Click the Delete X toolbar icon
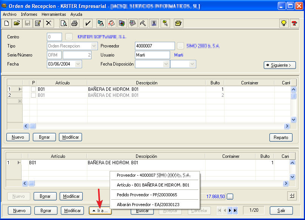This screenshot has height=220, width=305. coord(48,23)
